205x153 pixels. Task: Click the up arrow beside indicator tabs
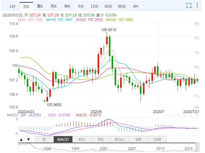coord(21,140)
